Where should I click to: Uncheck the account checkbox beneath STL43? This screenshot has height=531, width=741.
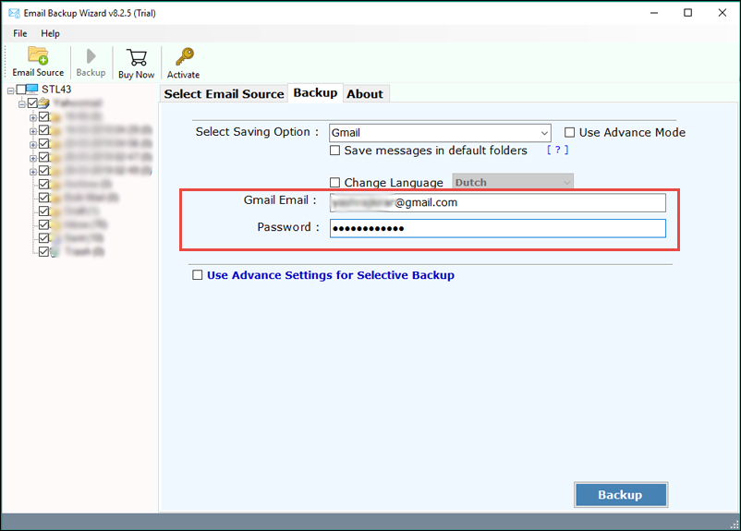tap(32, 103)
